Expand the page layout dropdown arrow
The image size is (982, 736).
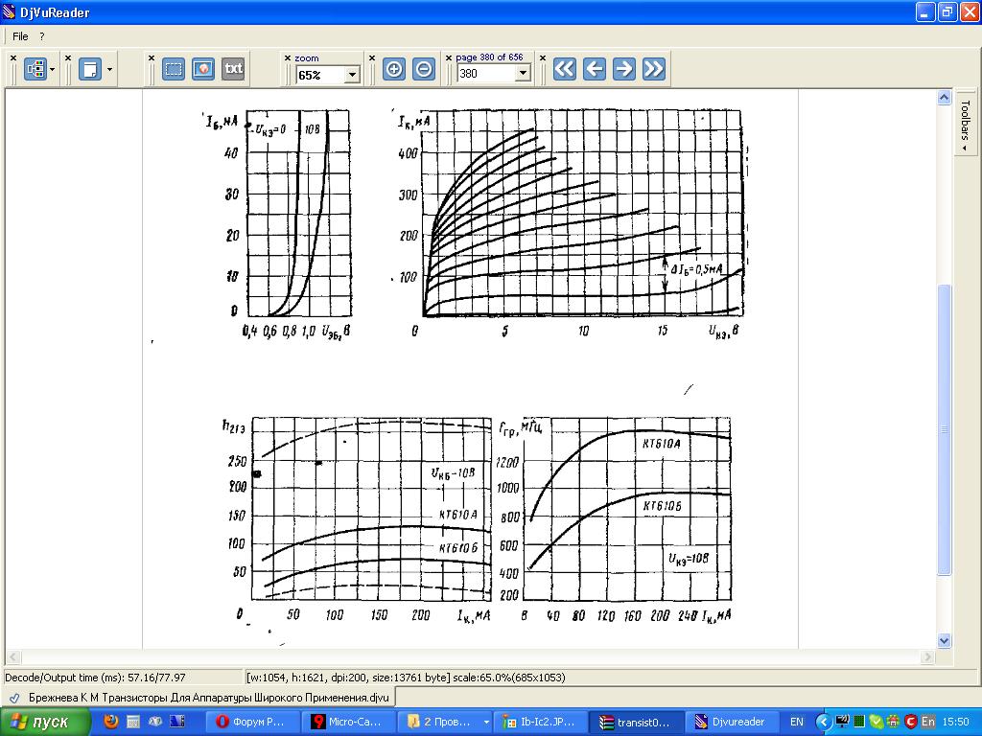(x=110, y=69)
